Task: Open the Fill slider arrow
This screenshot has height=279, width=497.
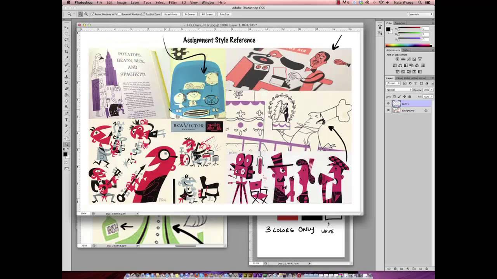Action: click(432, 96)
